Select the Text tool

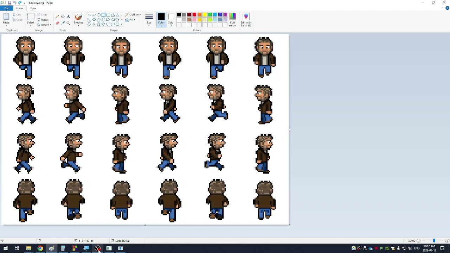point(68,17)
